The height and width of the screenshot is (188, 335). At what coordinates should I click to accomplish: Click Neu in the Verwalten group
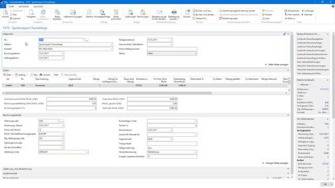[x=14, y=15]
